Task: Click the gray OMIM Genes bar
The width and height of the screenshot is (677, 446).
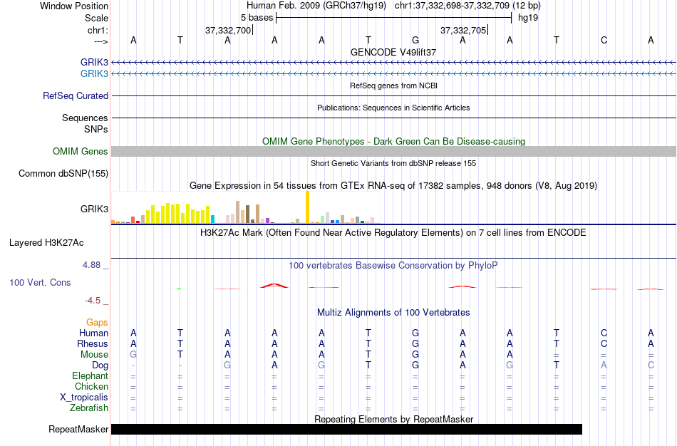Action: point(394,152)
